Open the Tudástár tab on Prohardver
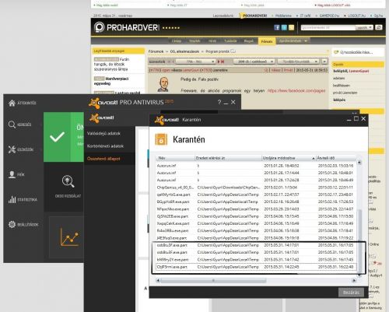This screenshot has height=312, width=389. tap(230, 41)
